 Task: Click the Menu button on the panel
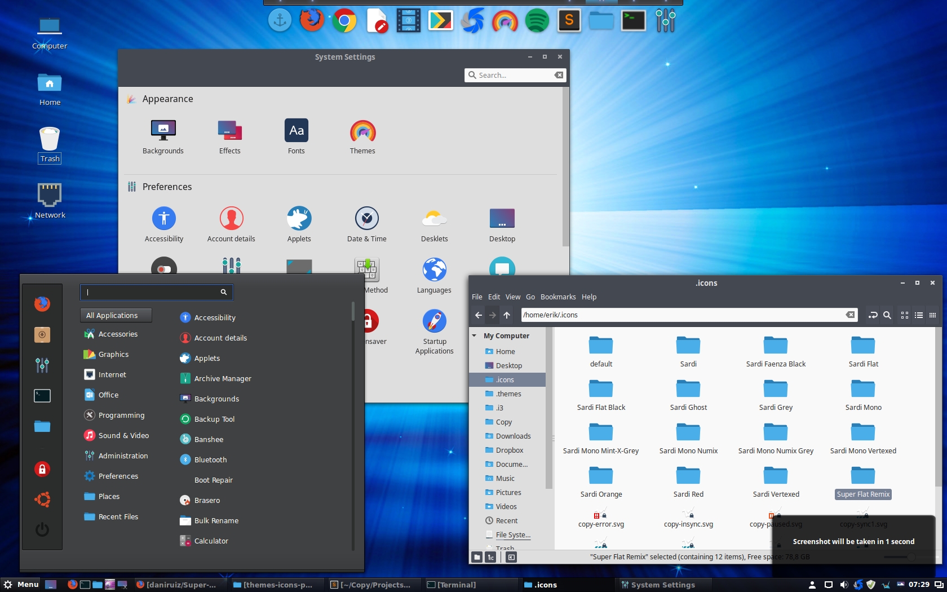pos(21,585)
